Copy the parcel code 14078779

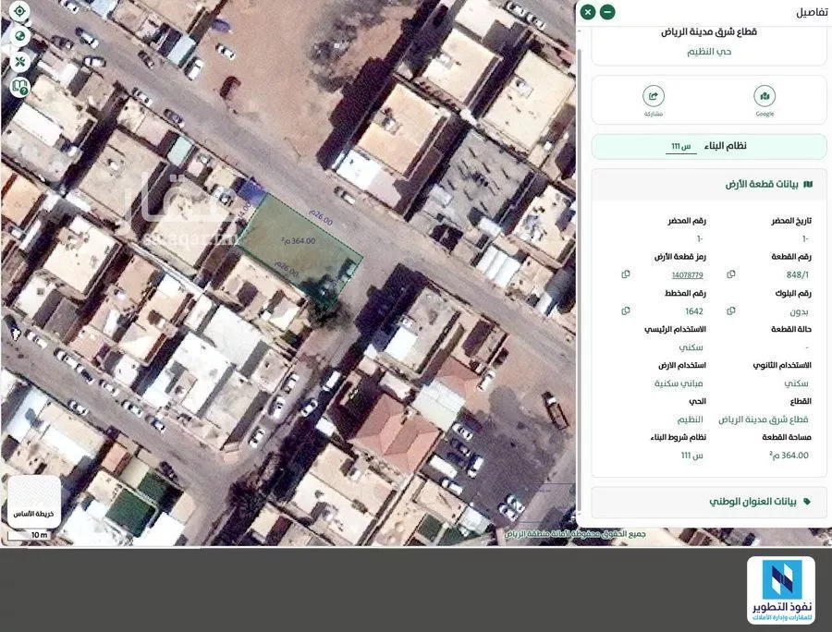pos(627,273)
